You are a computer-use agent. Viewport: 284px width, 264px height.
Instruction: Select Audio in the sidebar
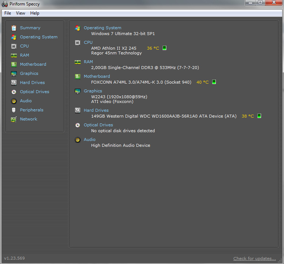tap(26, 101)
